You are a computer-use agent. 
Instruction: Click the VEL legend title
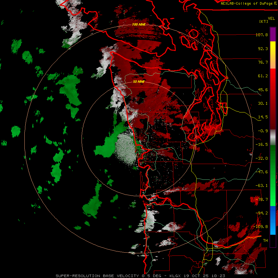(x=271, y=19)
